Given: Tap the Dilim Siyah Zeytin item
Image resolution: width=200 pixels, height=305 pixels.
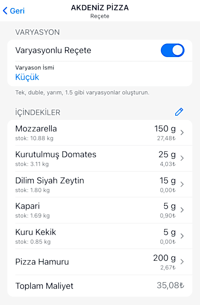Looking at the screenshot, I should (50, 180).
